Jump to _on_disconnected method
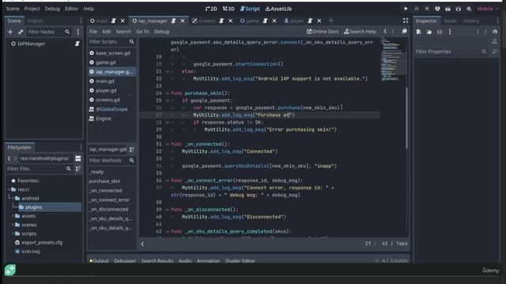Viewport: 506px width, 284px height. tap(109, 209)
